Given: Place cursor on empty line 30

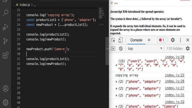Looking at the screenshot, I should tap(62, 54).
